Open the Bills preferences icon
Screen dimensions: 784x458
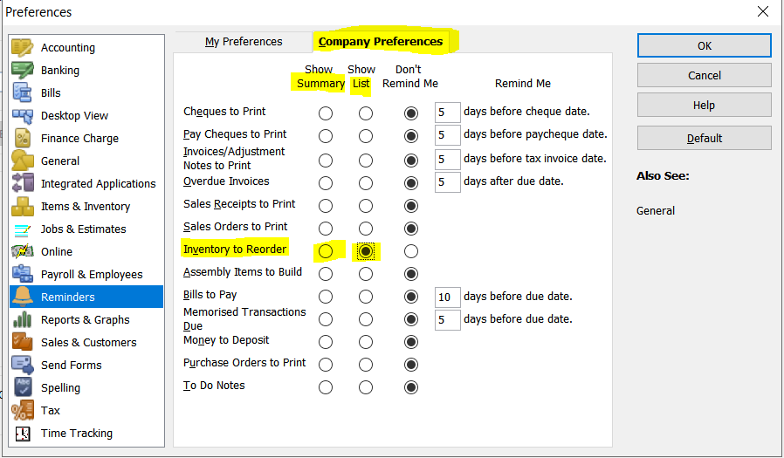click(x=23, y=92)
